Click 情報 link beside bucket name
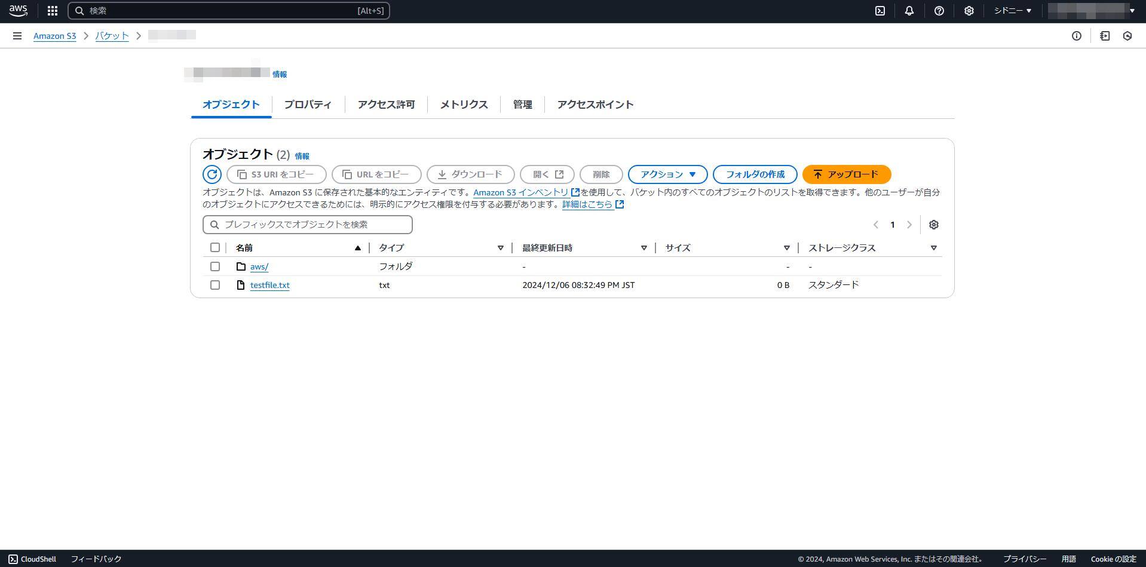This screenshot has height=567, width=1146. point(280,74)
